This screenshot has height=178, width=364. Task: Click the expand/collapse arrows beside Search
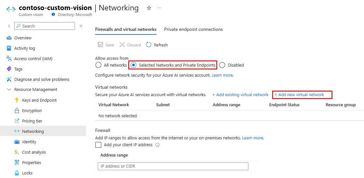(9, 26)
